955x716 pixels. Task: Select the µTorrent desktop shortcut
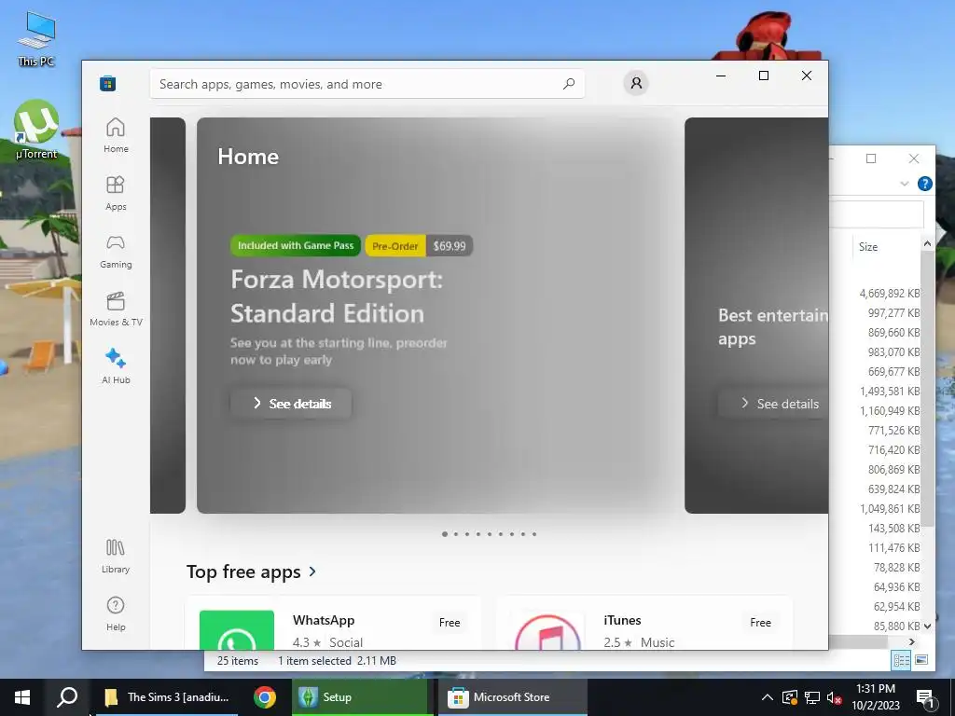[x=36, y=129]
